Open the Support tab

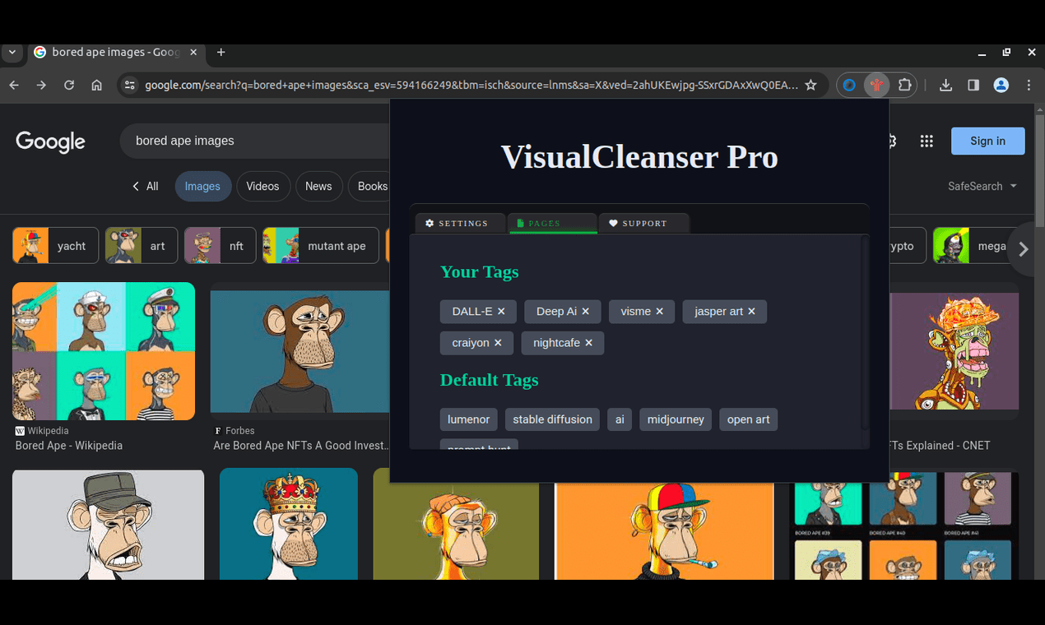(643, 224)
